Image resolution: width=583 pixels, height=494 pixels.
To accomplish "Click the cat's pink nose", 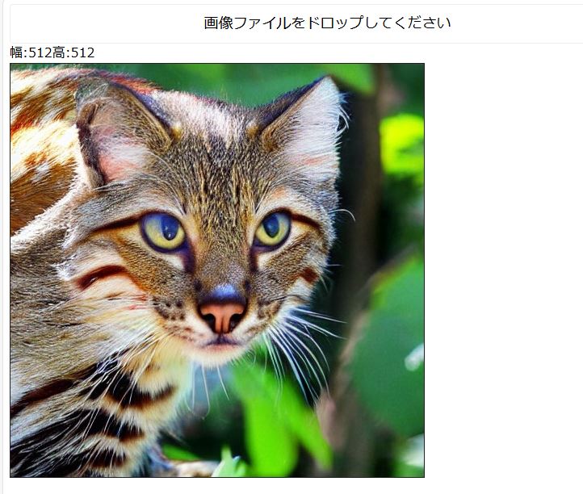I will click(222, 316).
